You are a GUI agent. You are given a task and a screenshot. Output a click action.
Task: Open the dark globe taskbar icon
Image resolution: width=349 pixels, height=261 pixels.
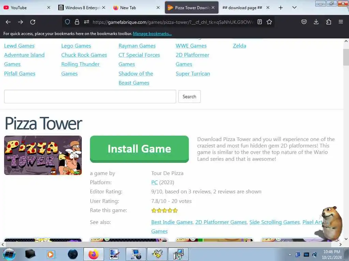click(73, 254)
